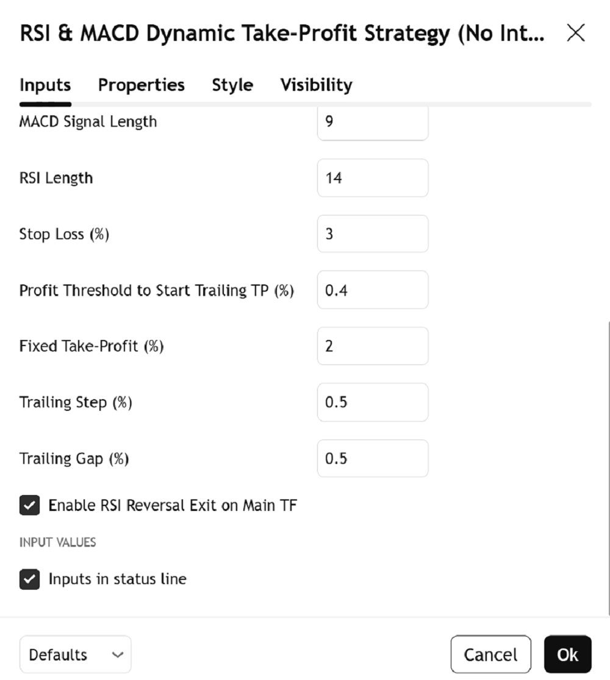Close the strategy settings dialog

576,34
